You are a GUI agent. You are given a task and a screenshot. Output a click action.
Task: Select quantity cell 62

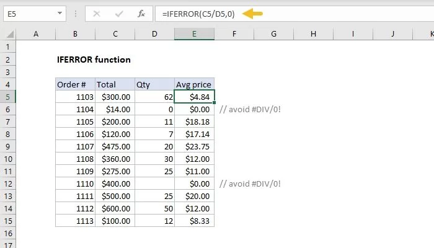tap(155, 97)
